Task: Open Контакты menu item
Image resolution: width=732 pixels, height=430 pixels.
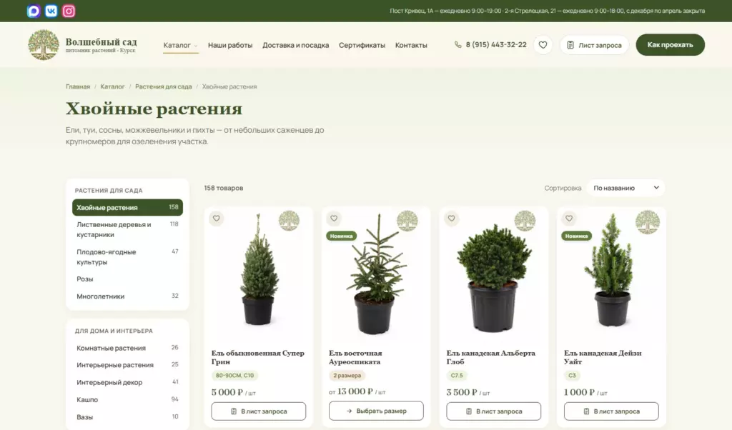Action: 411,45
